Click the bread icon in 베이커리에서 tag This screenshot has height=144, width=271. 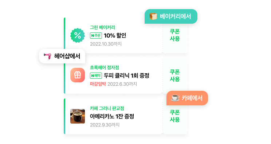153,16
